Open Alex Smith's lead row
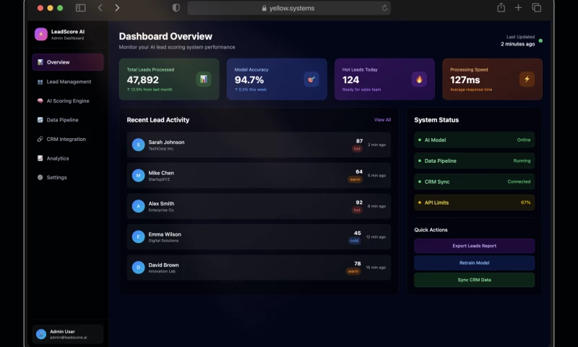Screen dimensions: 578x347 pos(259,206)
